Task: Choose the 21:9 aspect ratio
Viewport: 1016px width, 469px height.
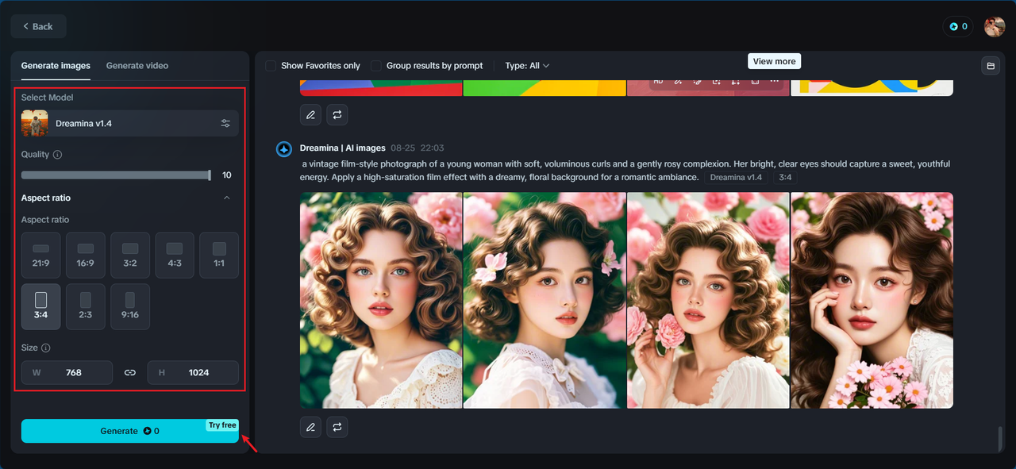Action: tap(41, 255)
